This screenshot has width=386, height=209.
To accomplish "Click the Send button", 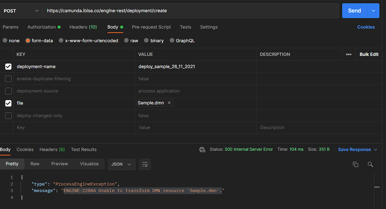I will coord(354,11).
